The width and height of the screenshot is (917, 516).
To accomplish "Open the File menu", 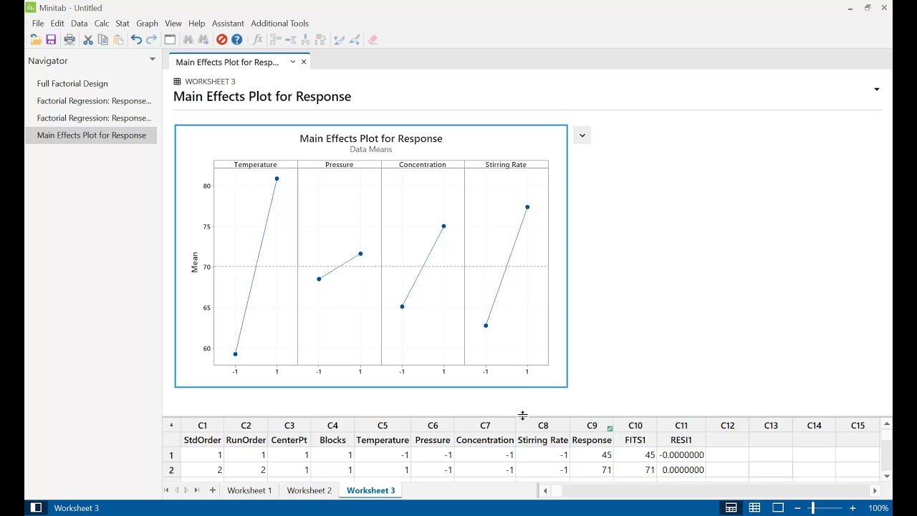I will 38,24.
